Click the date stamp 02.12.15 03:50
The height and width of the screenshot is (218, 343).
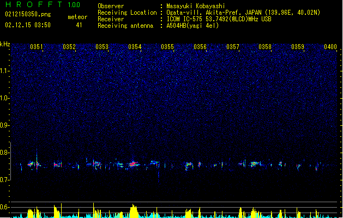pyautogui.click(x=28, y=25)
